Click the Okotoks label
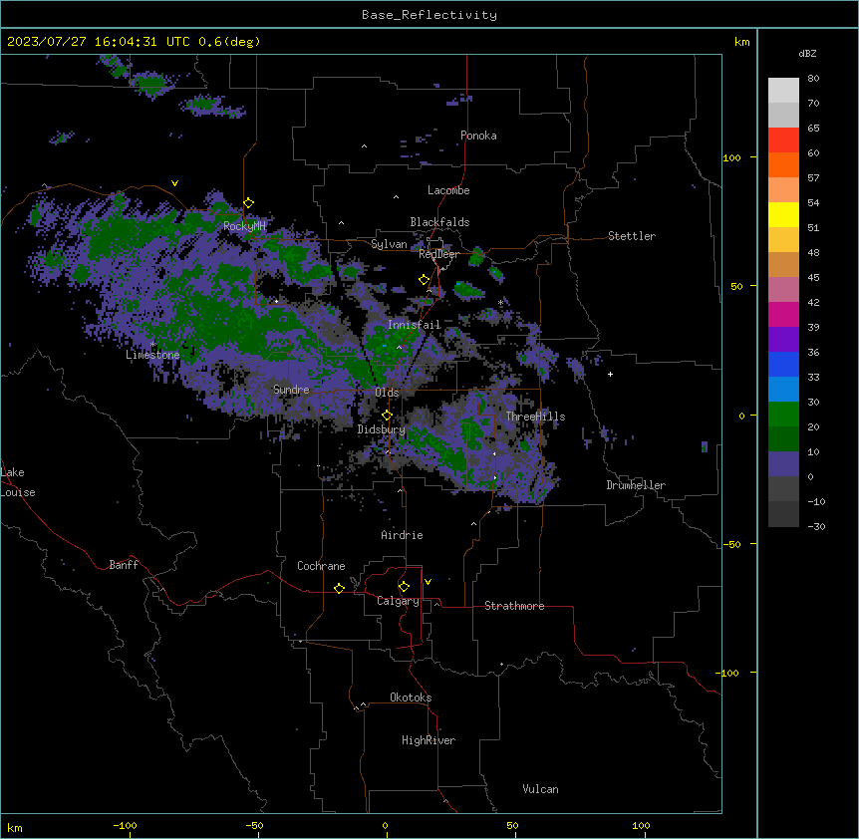This screenshot has height=839, width=859. coord(411,698)
